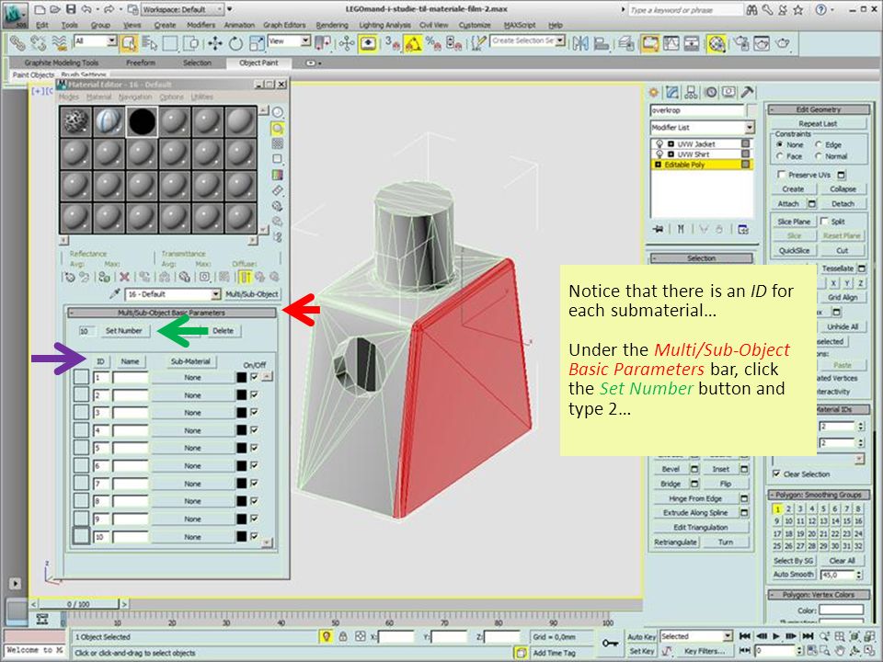Click the Select and Link chain icon

click(x=17, y=43)
